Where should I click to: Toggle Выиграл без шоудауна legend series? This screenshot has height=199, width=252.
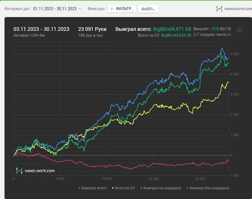[x=207, y=188]
